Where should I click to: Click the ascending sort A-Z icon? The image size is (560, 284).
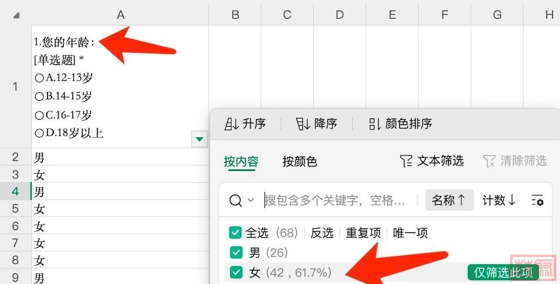point(231,124)
